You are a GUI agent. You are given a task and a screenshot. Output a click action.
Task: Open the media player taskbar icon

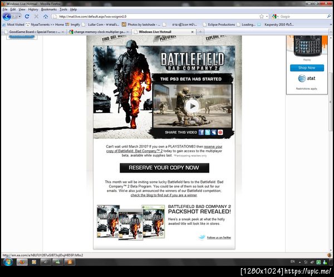[34, 262]
